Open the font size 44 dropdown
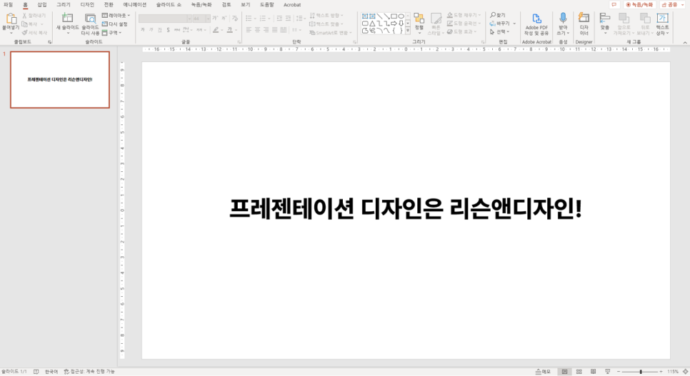 coord(208,19)
